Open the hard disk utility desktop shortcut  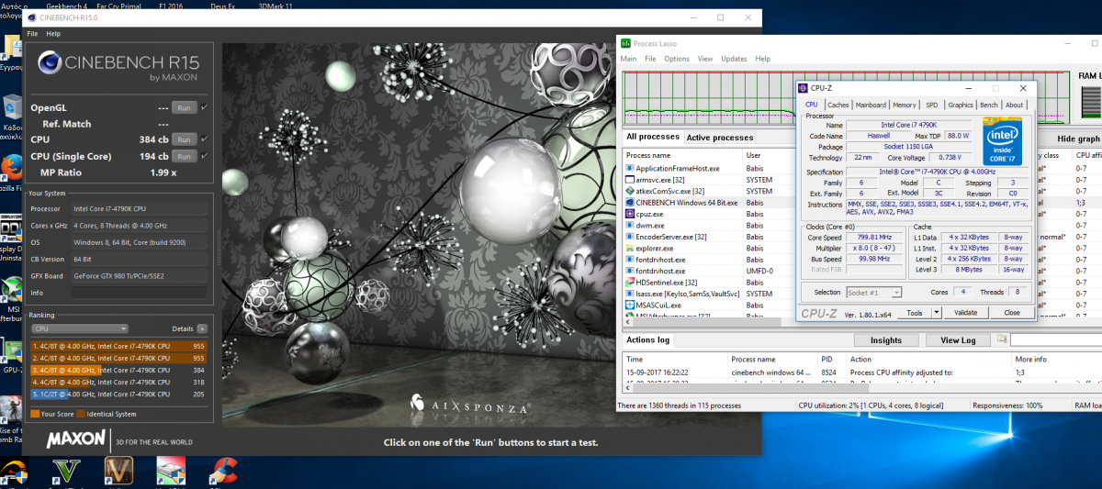pyautogui.click(x=171, y=471)
